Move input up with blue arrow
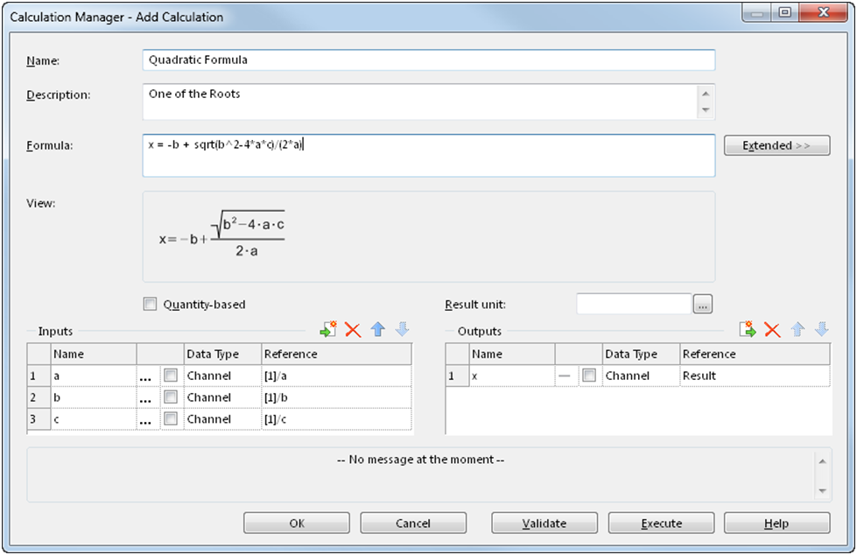Image resolution: width=857 pixels, height=555 pixels. point(377,330)
